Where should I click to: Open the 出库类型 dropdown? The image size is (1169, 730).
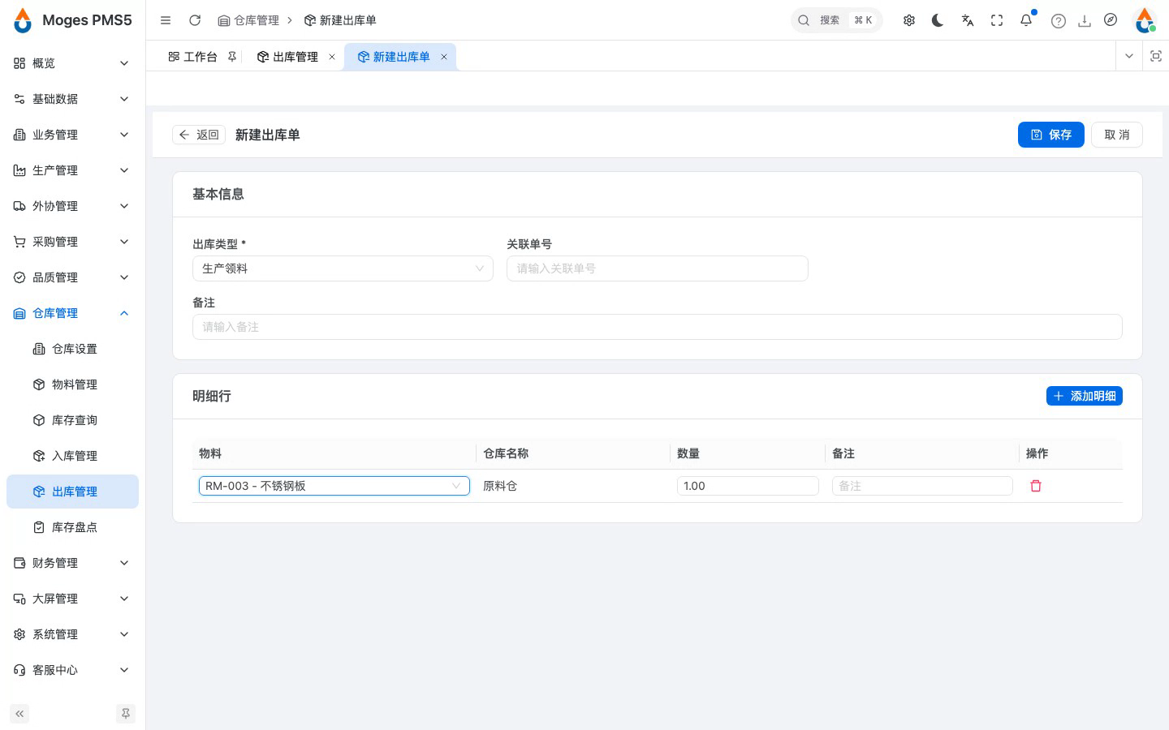(x=343, y=268)
